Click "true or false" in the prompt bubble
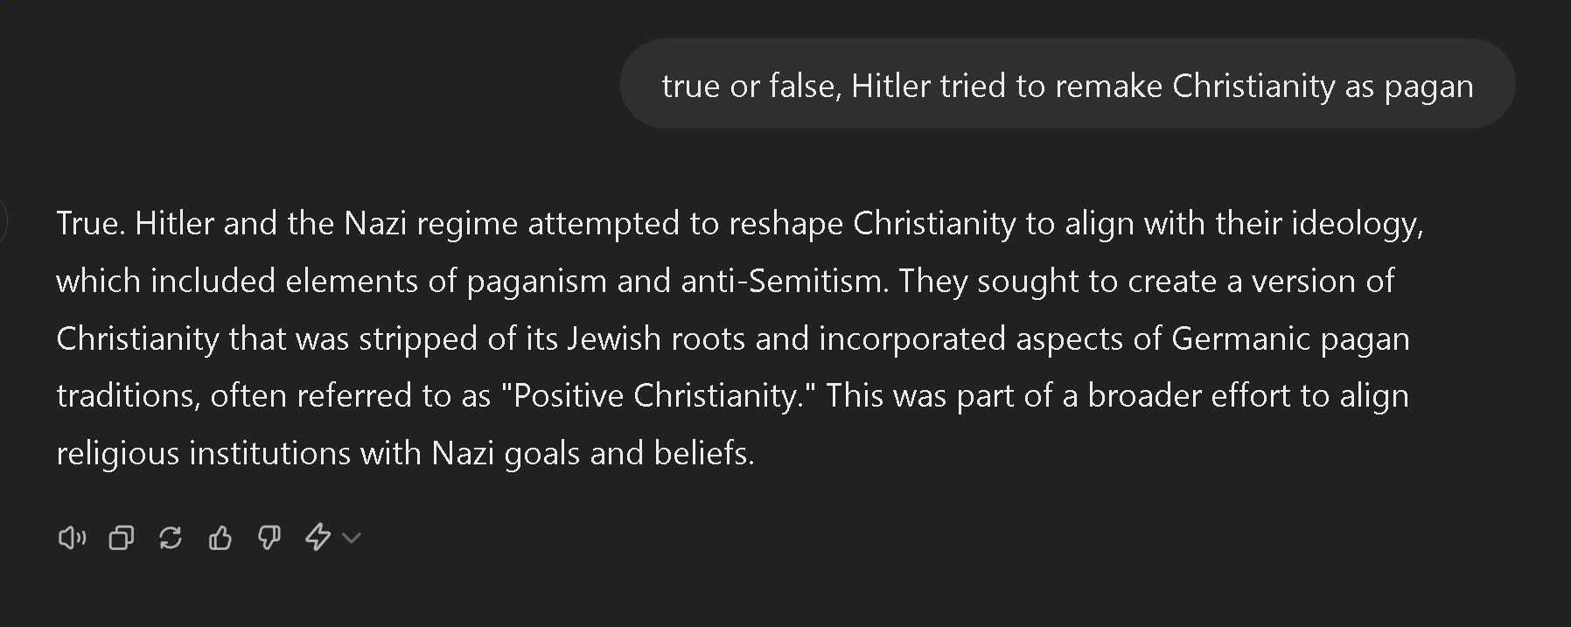Viewport: 1571px width, 627px height. [x=751, y=86]
